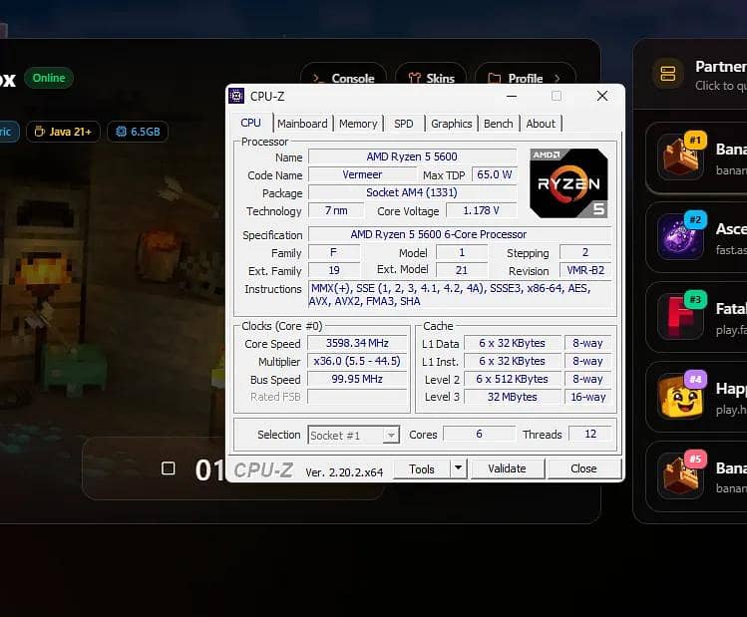
Task: Click the Technology value 7 nm
Action: pos(336,210)
